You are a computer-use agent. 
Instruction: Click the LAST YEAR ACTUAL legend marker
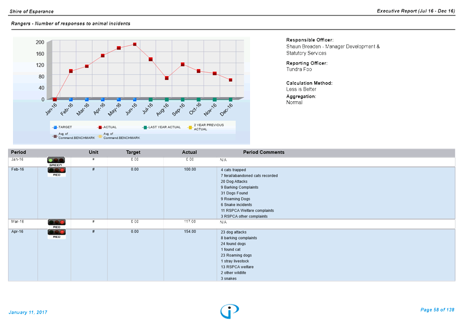[x=145, y=128]
